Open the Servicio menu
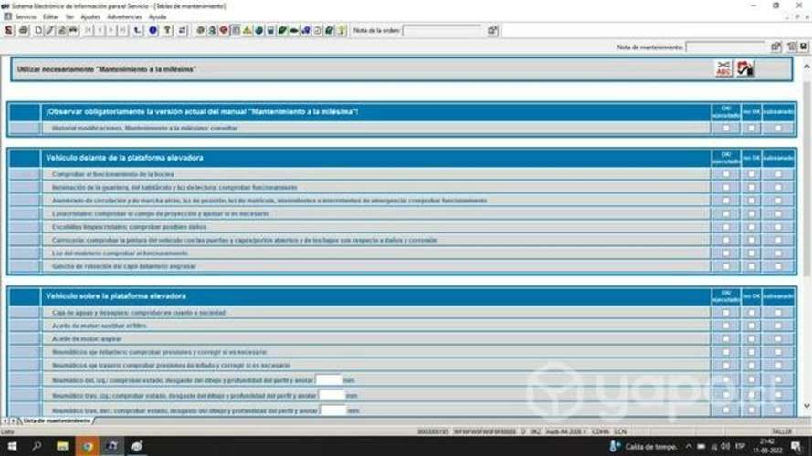Screen dimensions: 812x456 (24, 16)
